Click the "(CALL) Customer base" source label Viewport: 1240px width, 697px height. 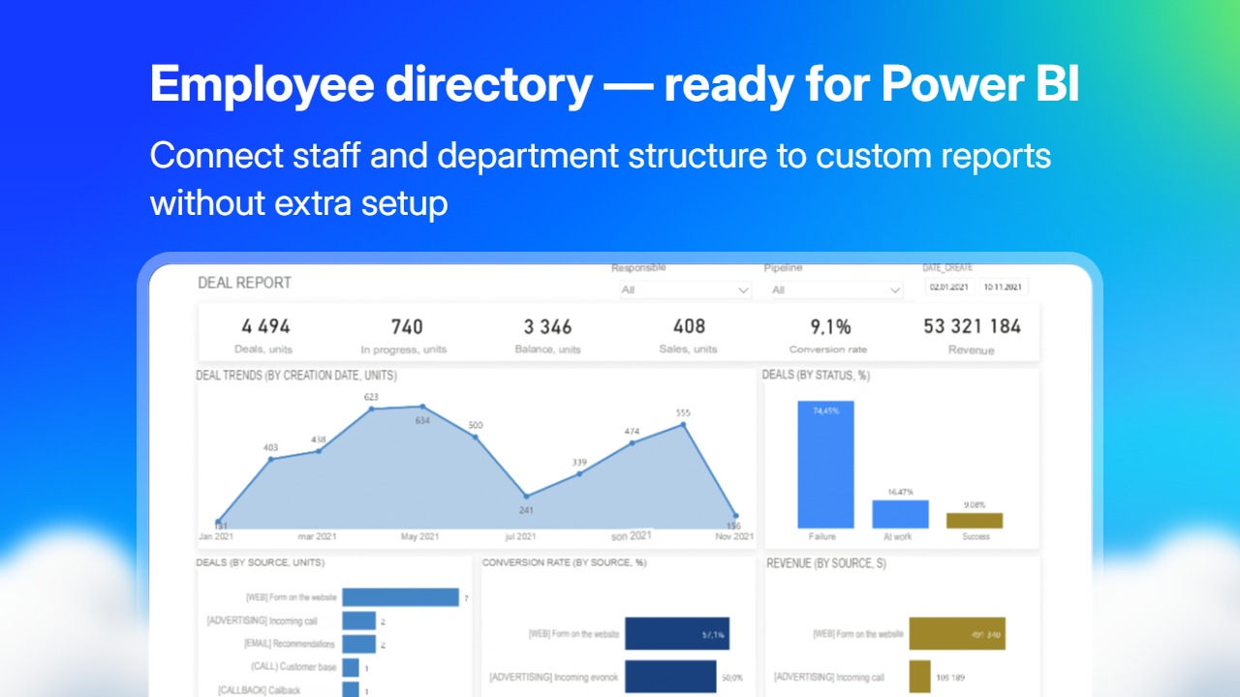pyautogui.click(x=295, y=667)
